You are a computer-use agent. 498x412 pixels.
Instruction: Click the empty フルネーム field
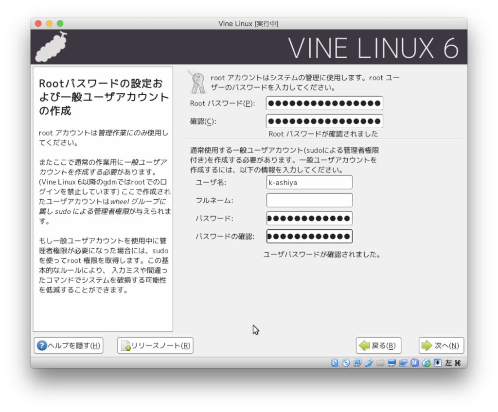[309, 200]
